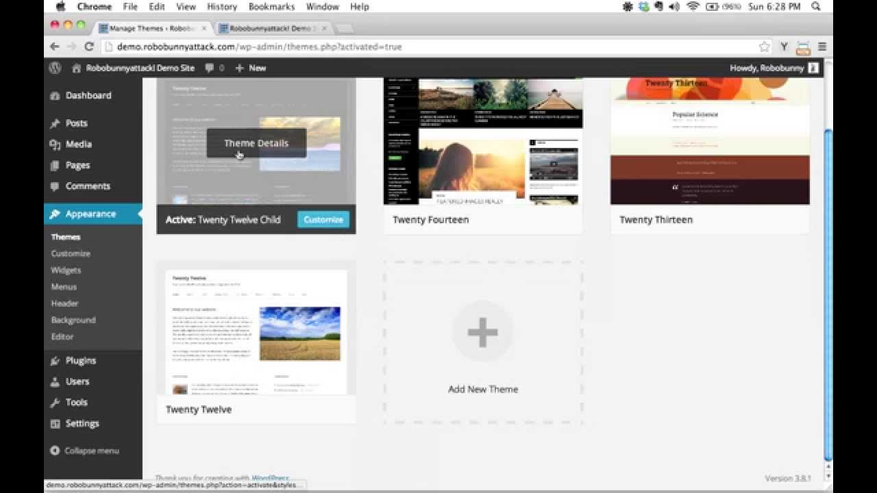Click the Collapse menu arrow icon
Screen dimensions: 877x493
(55, 451)
